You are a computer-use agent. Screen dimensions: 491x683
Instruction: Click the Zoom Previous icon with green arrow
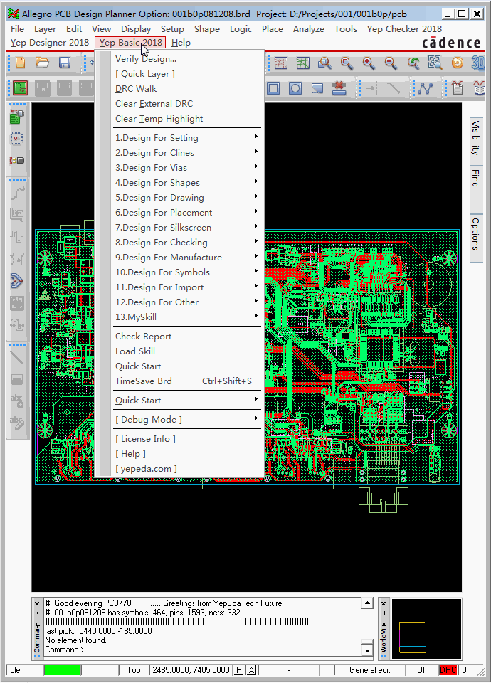tap(413, 63)
